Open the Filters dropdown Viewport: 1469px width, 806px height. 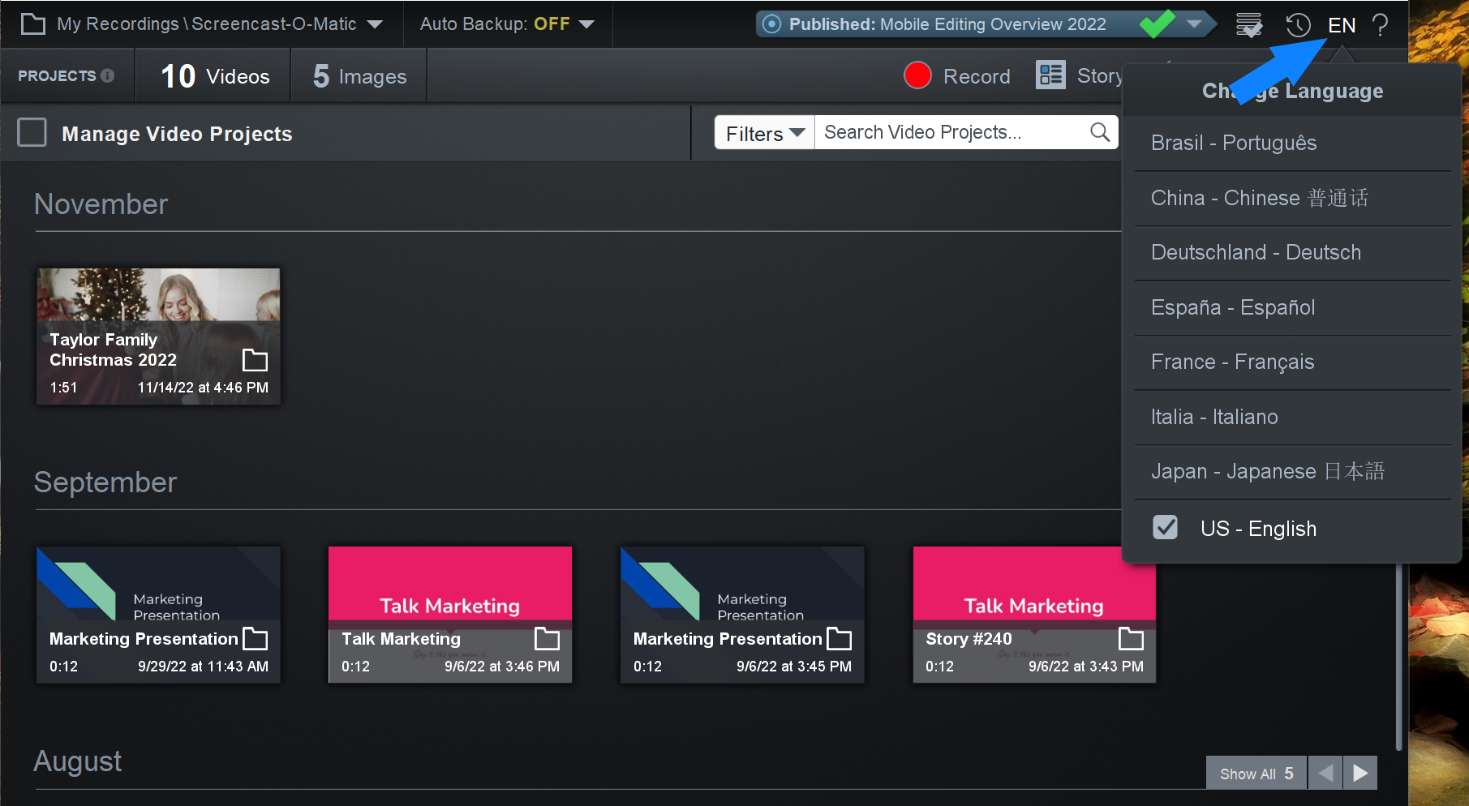[x=764, y=133]
